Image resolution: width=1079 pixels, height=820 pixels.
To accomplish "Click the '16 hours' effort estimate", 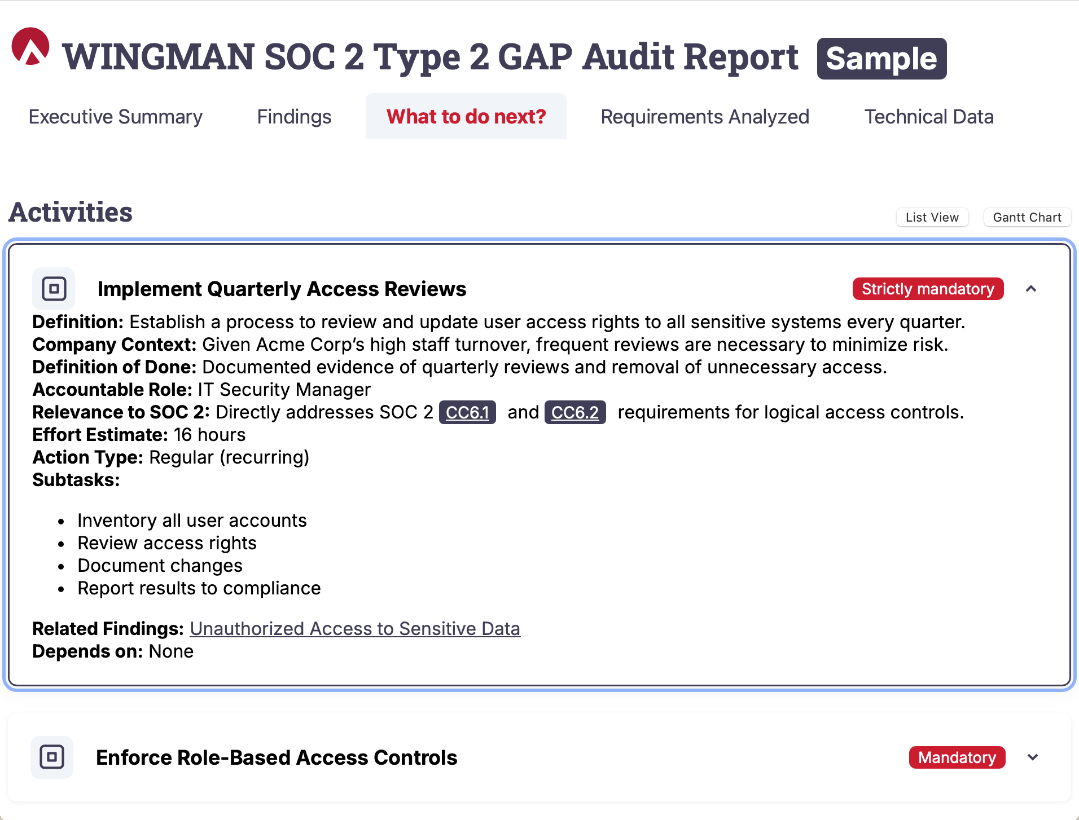I will [x=209, y=434].
